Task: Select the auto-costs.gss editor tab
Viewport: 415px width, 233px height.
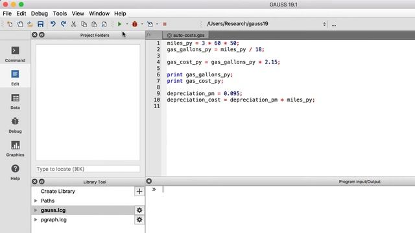Action: click(186, 35)
